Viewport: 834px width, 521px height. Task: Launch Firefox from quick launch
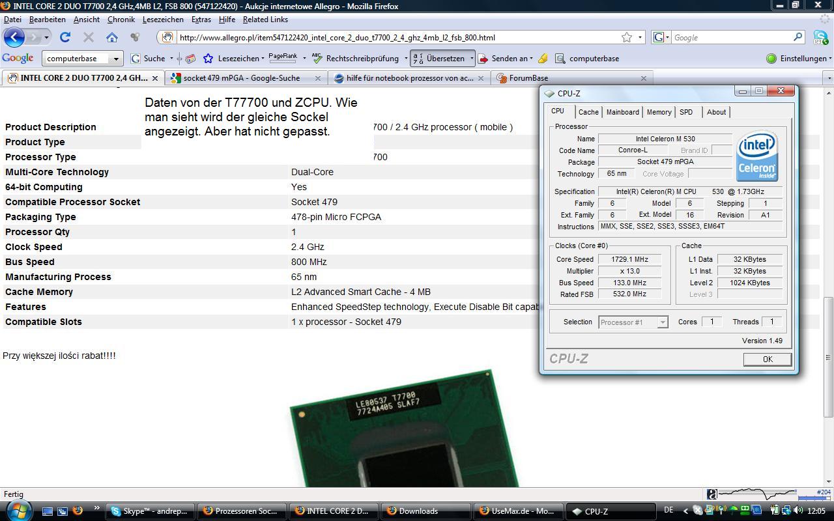coord(78,511)
